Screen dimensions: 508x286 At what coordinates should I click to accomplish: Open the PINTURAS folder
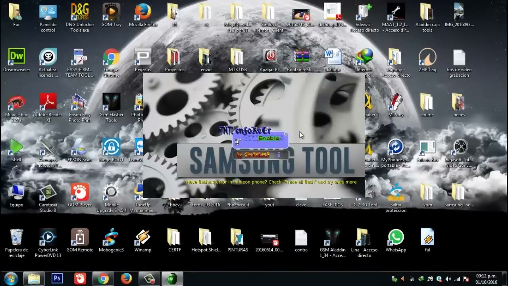tap(238, 241)
